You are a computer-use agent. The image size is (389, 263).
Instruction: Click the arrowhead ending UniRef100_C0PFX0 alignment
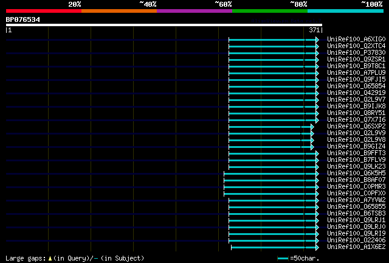coord(317,194)
